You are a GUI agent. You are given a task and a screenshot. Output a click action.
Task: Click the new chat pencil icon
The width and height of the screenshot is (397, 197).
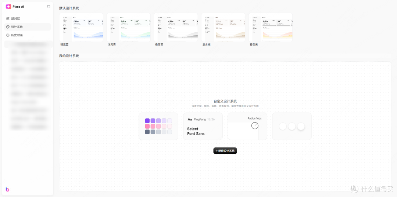(8, 18)
